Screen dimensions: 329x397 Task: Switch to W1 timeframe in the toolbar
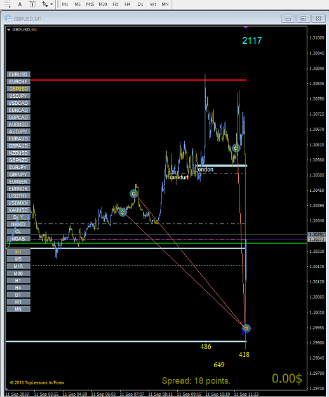coord(153,4)
